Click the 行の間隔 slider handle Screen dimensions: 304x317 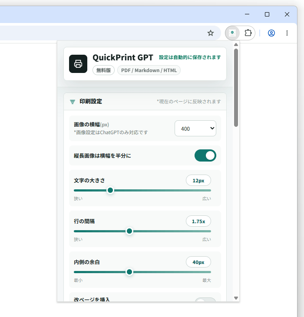tap(129, 231)
